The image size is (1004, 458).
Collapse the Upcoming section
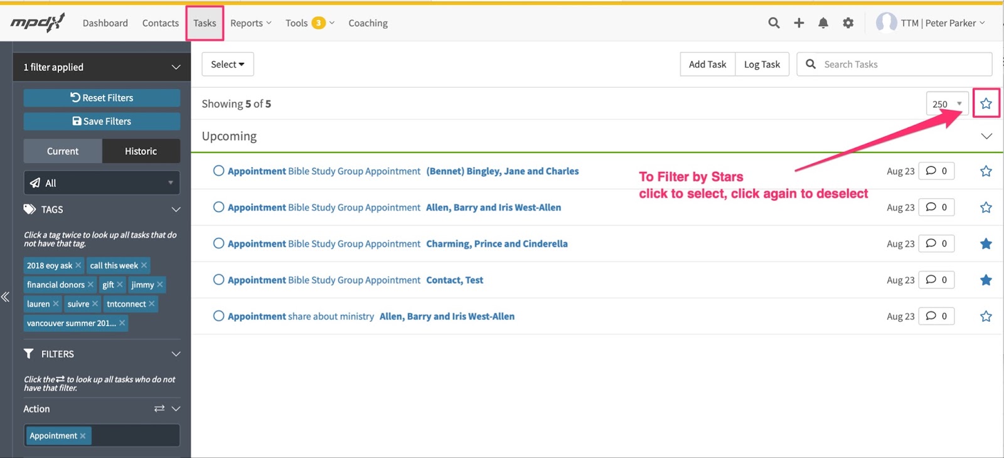(986, 136)
